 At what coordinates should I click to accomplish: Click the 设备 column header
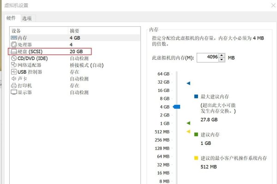16,31
